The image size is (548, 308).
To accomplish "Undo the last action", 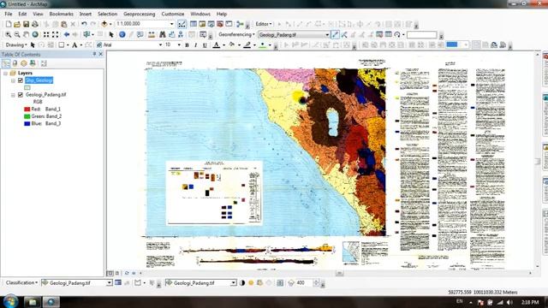I will tap(84, 24).
